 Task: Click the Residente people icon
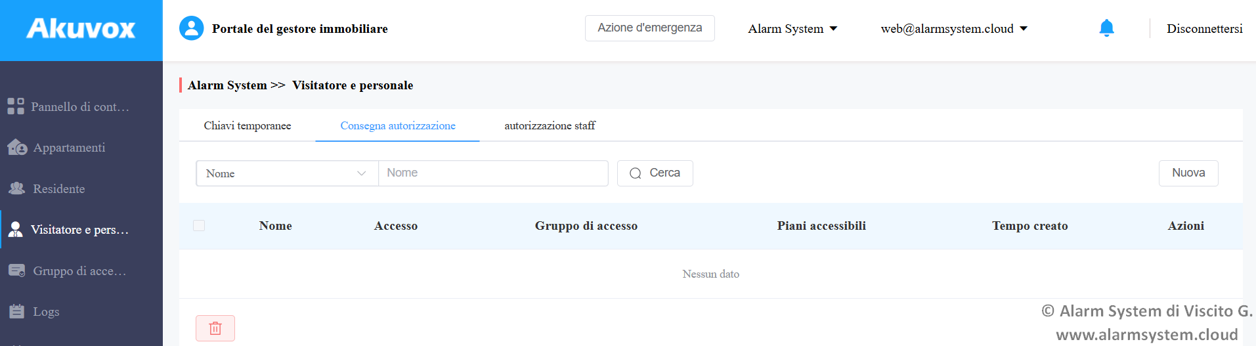(17, 188)
